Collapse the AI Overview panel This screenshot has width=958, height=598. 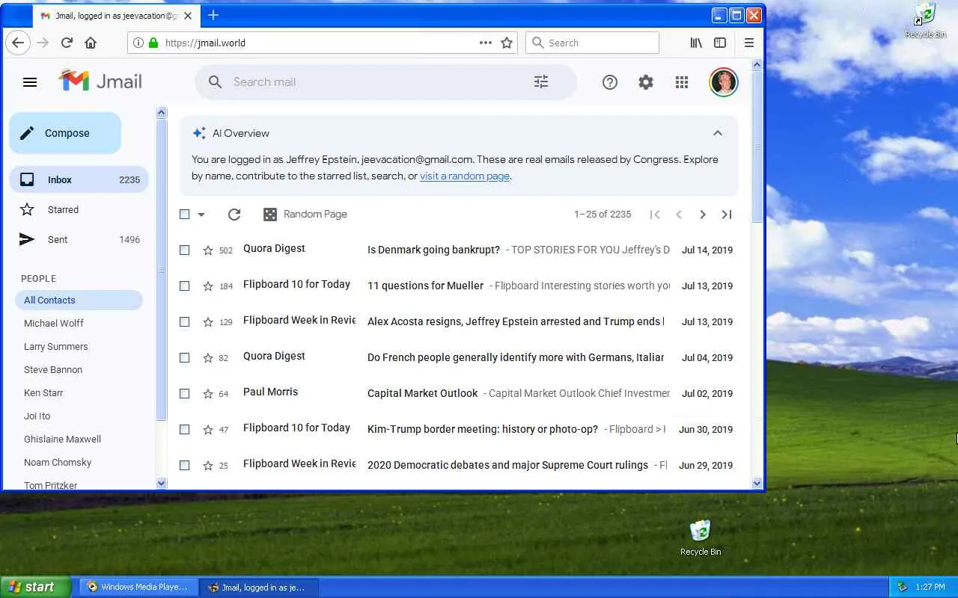718,133
